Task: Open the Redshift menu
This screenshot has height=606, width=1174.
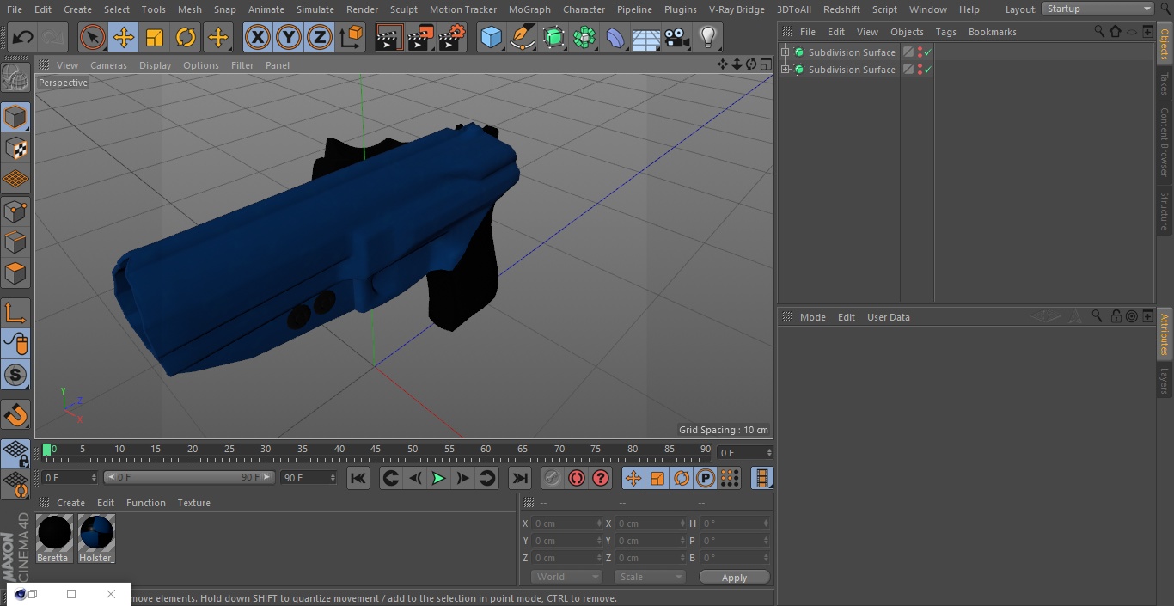Action: 841,9
